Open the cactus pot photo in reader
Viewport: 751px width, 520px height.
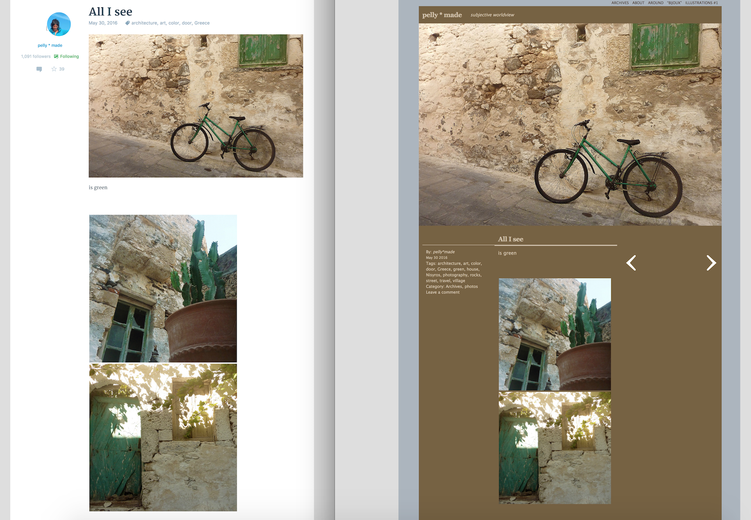pyautogui.click(x=163, y=288)
